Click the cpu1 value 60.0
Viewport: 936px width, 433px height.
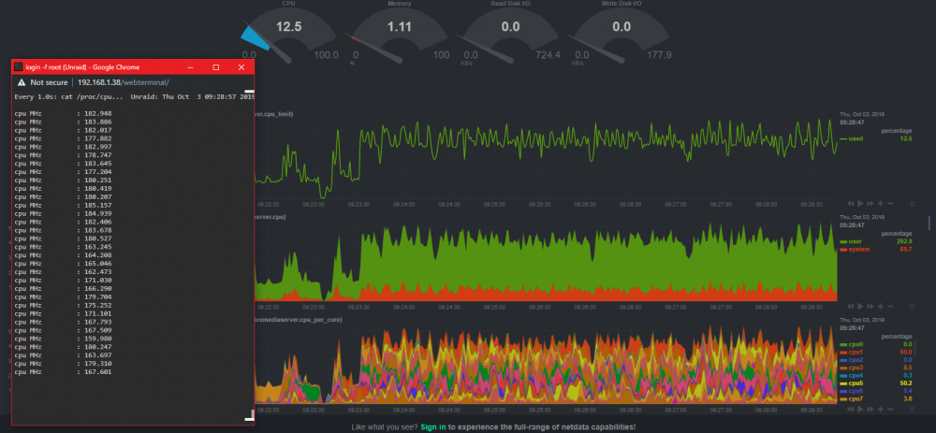[x=905, y=352]
